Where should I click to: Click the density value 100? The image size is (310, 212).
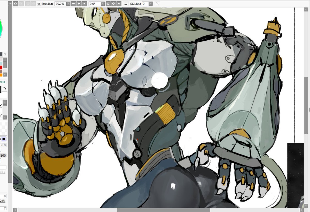(3, 155)
